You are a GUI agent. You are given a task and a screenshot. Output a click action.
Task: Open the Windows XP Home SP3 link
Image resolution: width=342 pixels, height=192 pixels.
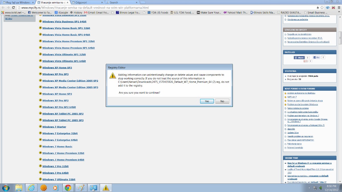click(57, 68)
